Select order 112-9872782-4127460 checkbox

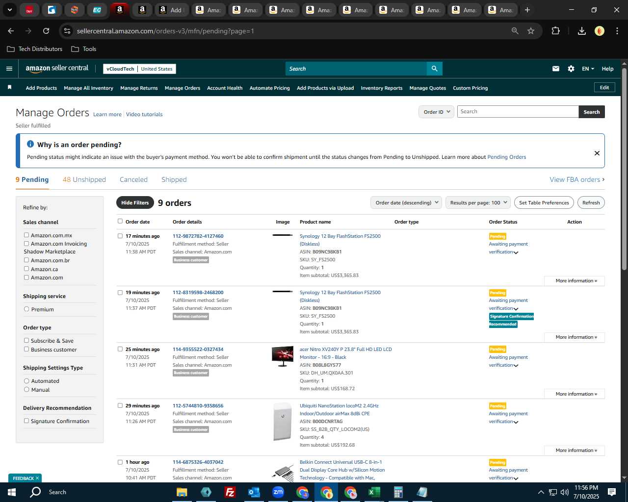pos(120,236)
